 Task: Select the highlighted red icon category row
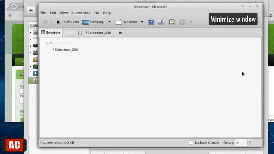click(33, 80)
